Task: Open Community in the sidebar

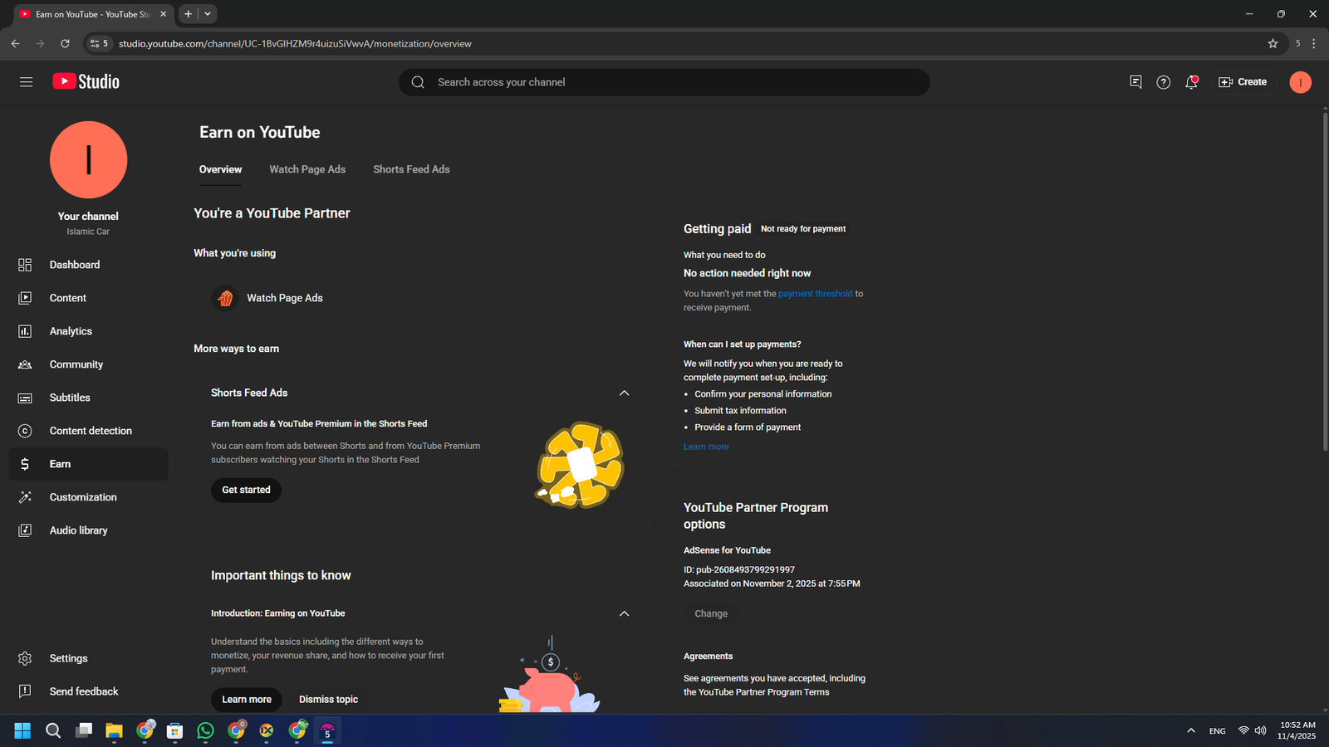Action: click(88, 364)
